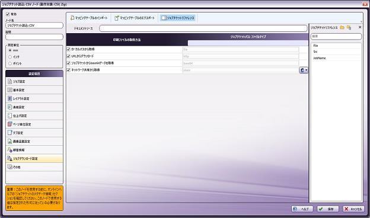Select the インチ measurement unit radio
The width and height of the screenshot is (370, 218).
click(10, 57)
